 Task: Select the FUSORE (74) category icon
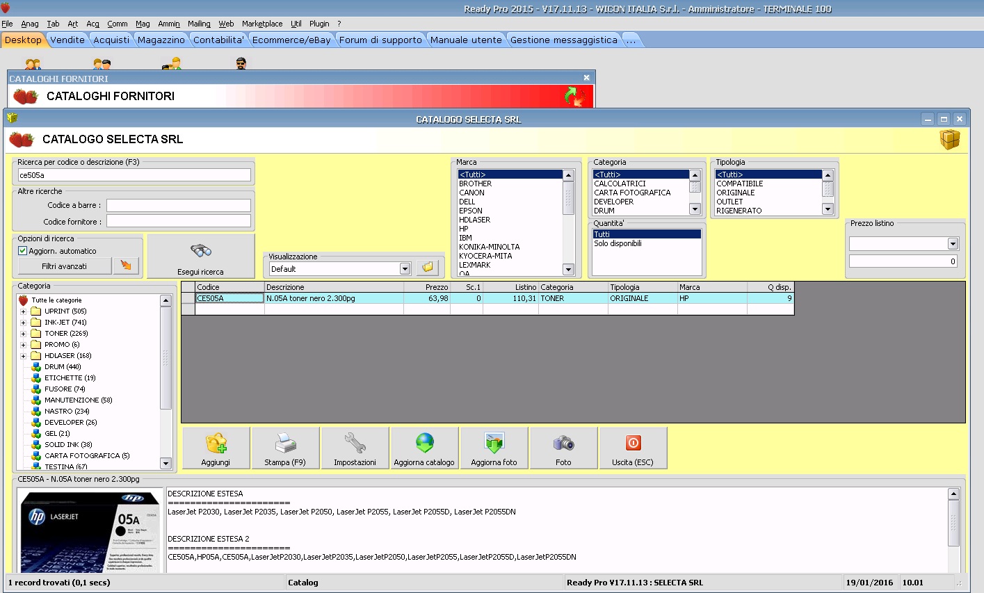click(x=36, y=389)
